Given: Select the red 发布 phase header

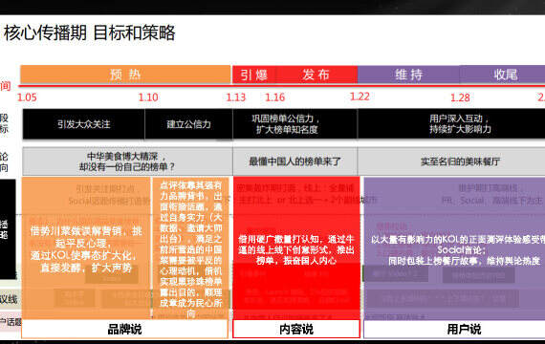Looking at the screenshot, I should tap(316, 75).
